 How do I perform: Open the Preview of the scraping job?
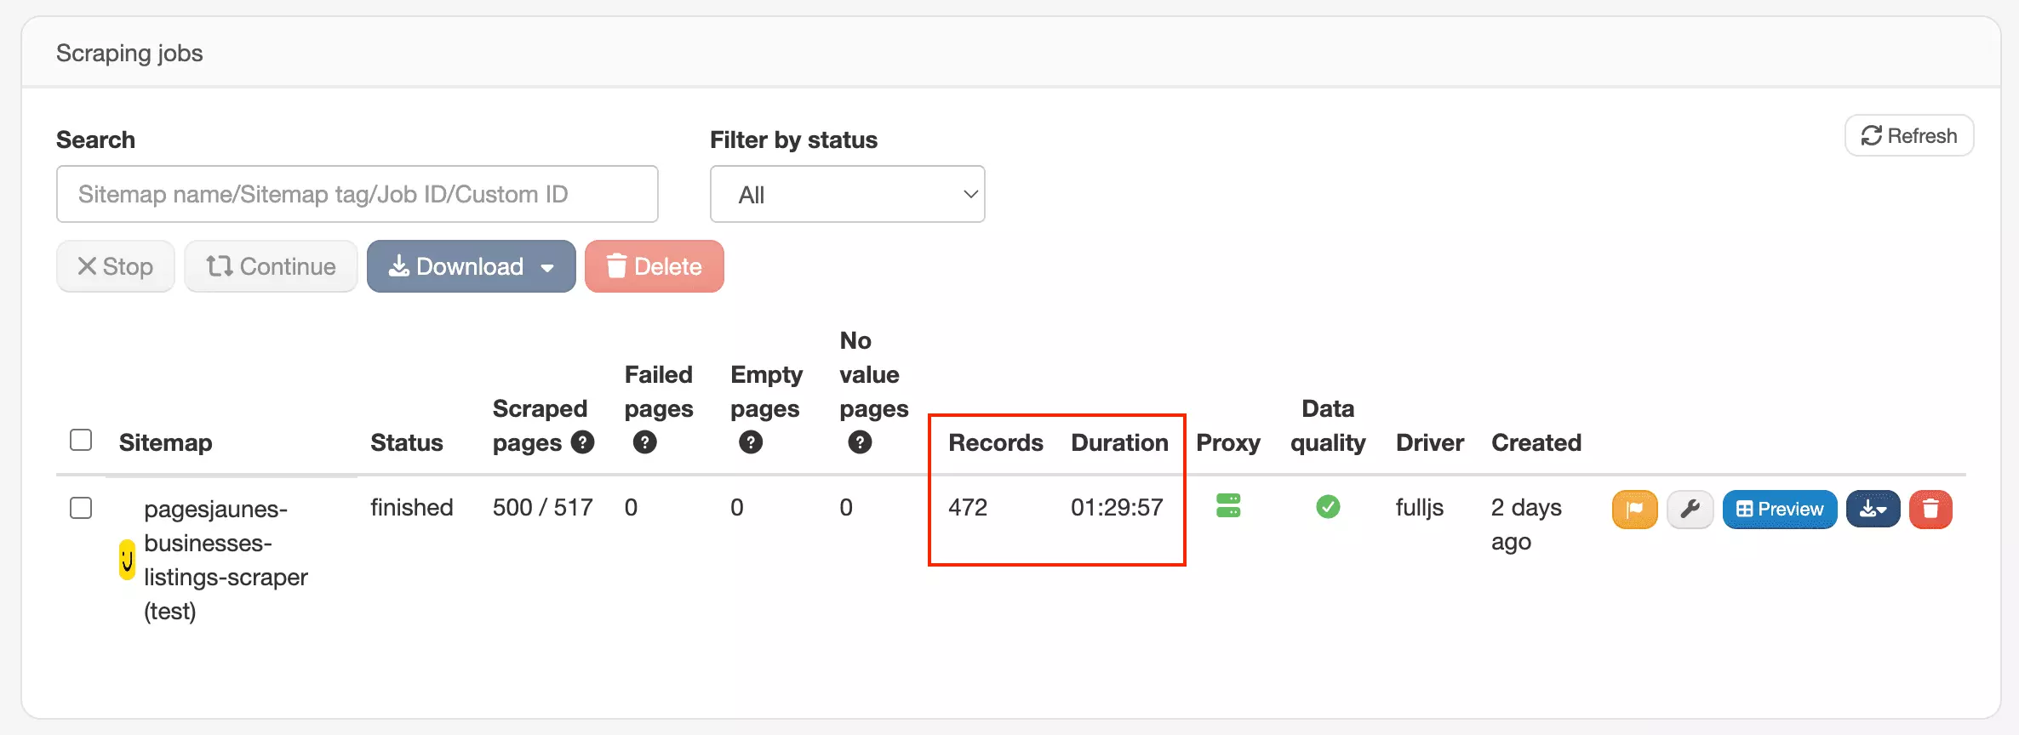1779,510
